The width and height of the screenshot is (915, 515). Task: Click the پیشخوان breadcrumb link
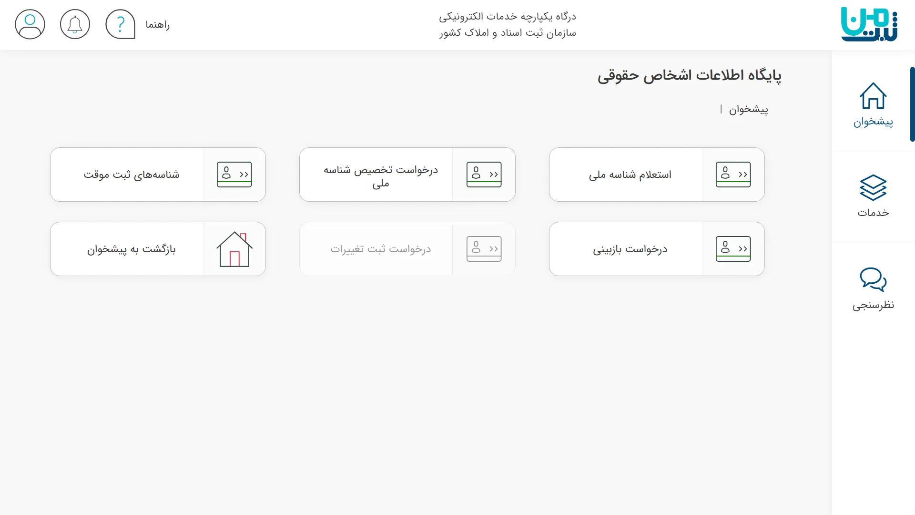(748, 110)
